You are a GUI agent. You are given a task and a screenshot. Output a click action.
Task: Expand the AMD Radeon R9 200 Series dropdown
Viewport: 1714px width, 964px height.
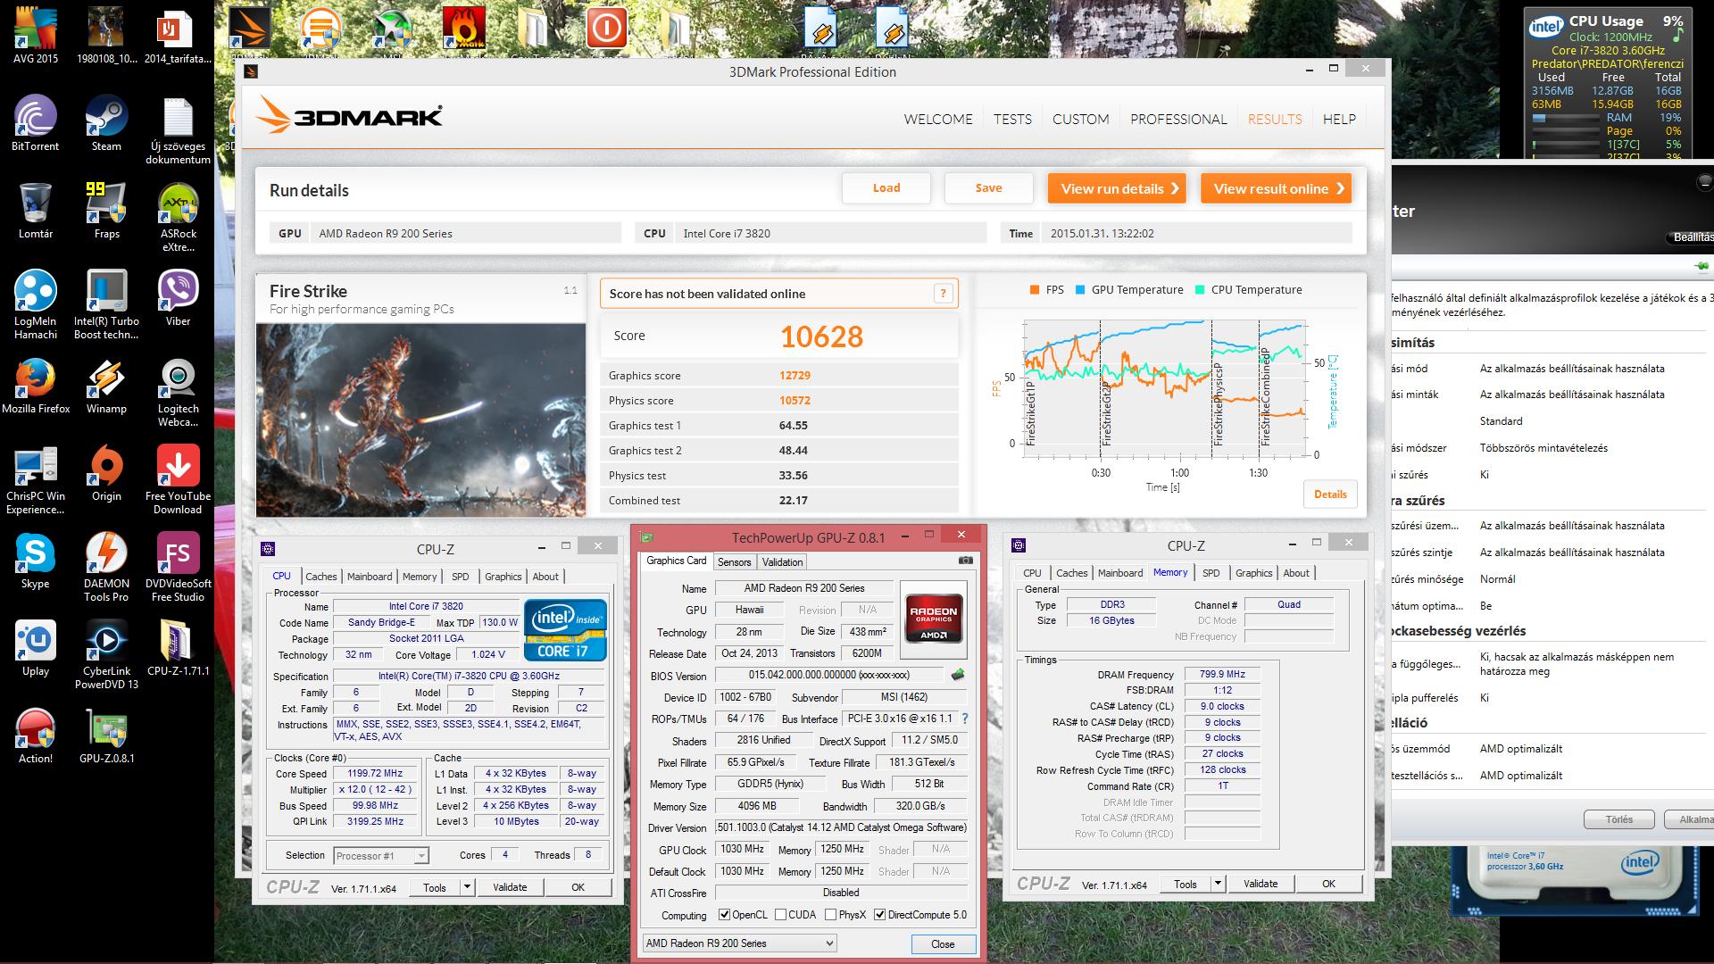click(829, 943)
